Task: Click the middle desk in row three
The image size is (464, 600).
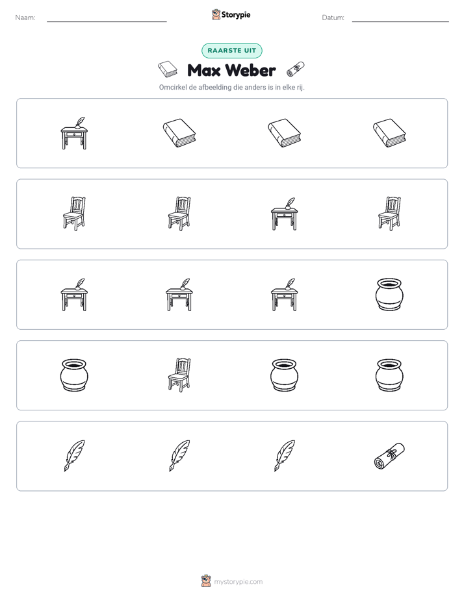Action: (x=179, y=295)
